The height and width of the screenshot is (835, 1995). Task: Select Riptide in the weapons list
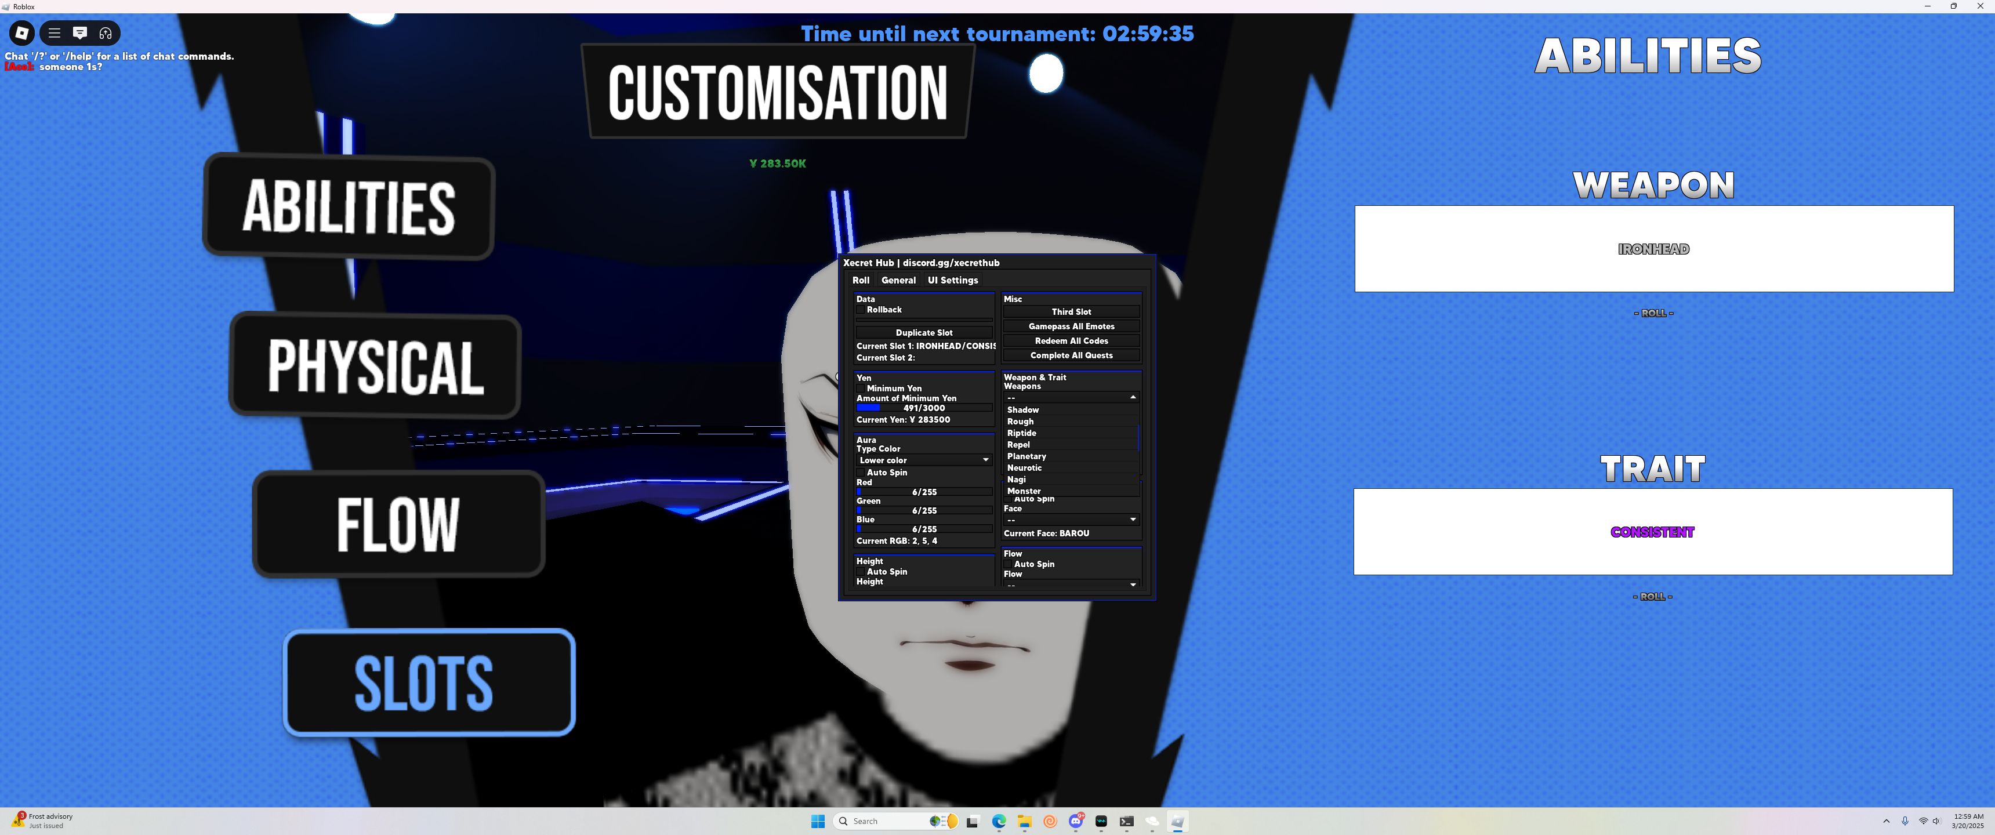(1021, 433)
